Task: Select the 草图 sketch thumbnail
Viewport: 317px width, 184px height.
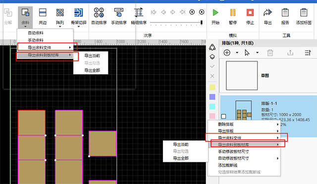Action: (242, 76)
